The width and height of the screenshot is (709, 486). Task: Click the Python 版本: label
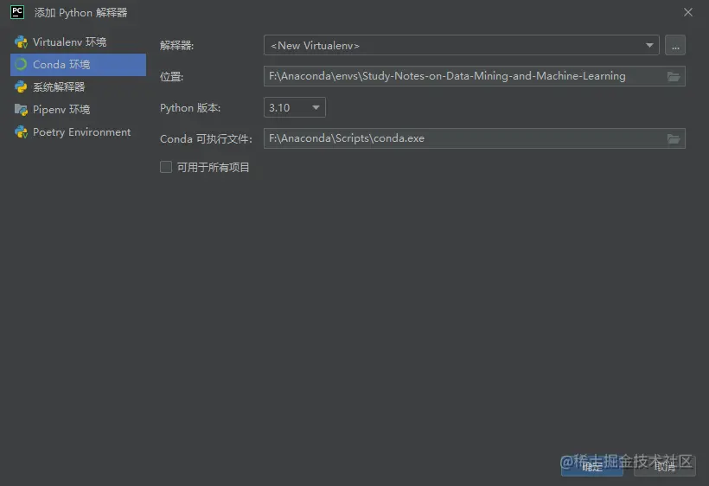click(x=190, y=107)
